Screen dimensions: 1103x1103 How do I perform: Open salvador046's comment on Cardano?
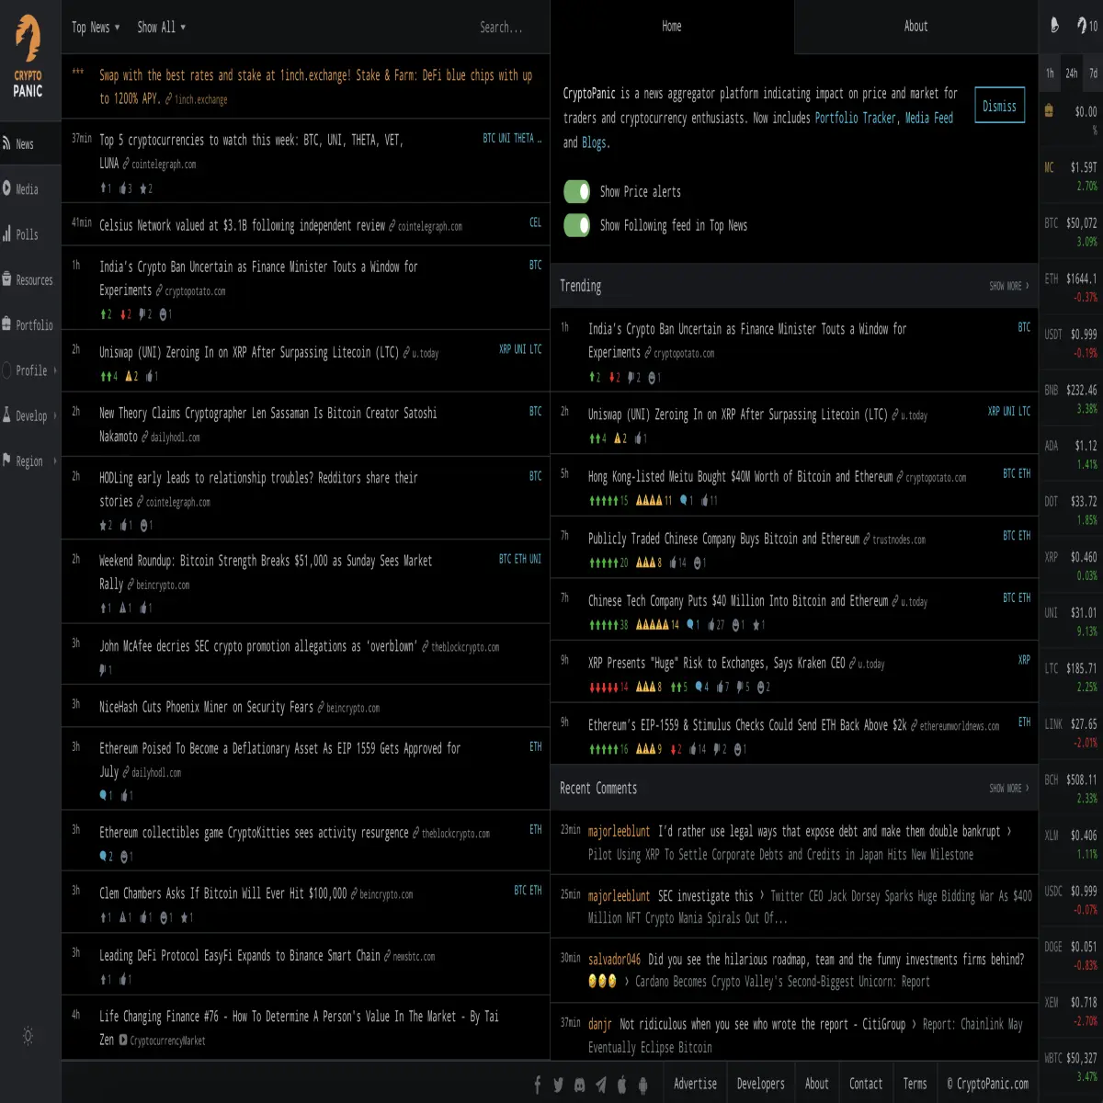click(x=794, y=970)
